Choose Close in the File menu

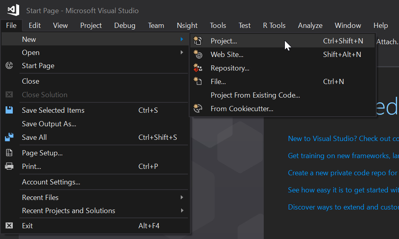95,81
